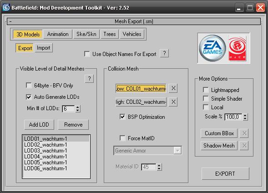Viewport: 268px width, 193px height.
Task: Tick the Simple Shader option
Action: point(206,98)
